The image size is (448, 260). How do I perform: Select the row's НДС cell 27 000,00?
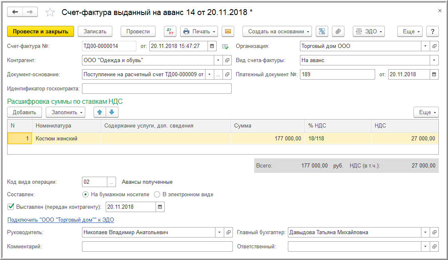pyautogui.click(x=405, y=139)
